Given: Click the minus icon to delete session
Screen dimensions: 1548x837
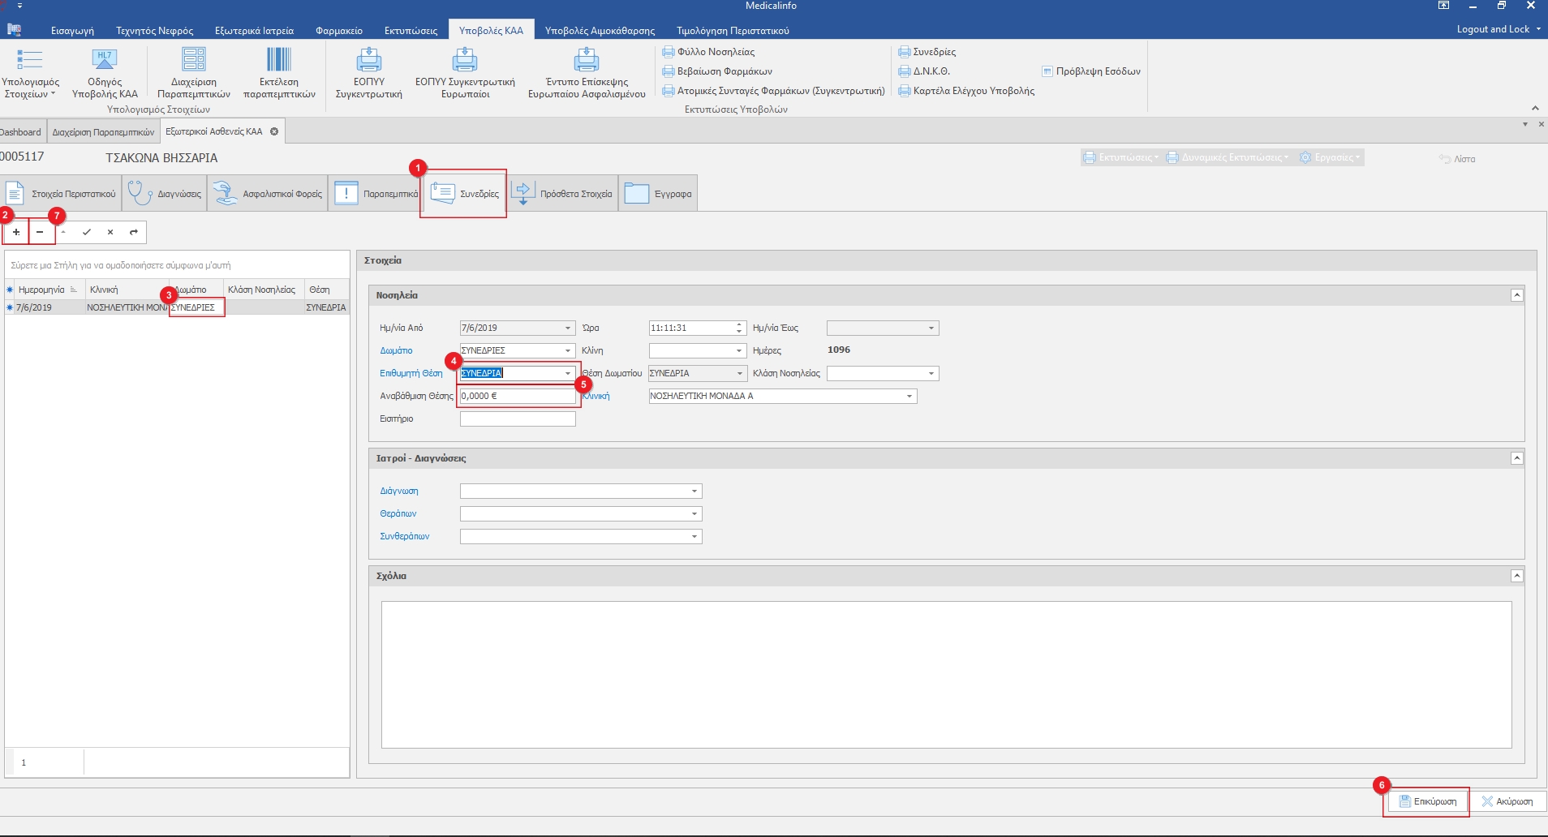Looking at the screenshot, I should coord(40,232).
